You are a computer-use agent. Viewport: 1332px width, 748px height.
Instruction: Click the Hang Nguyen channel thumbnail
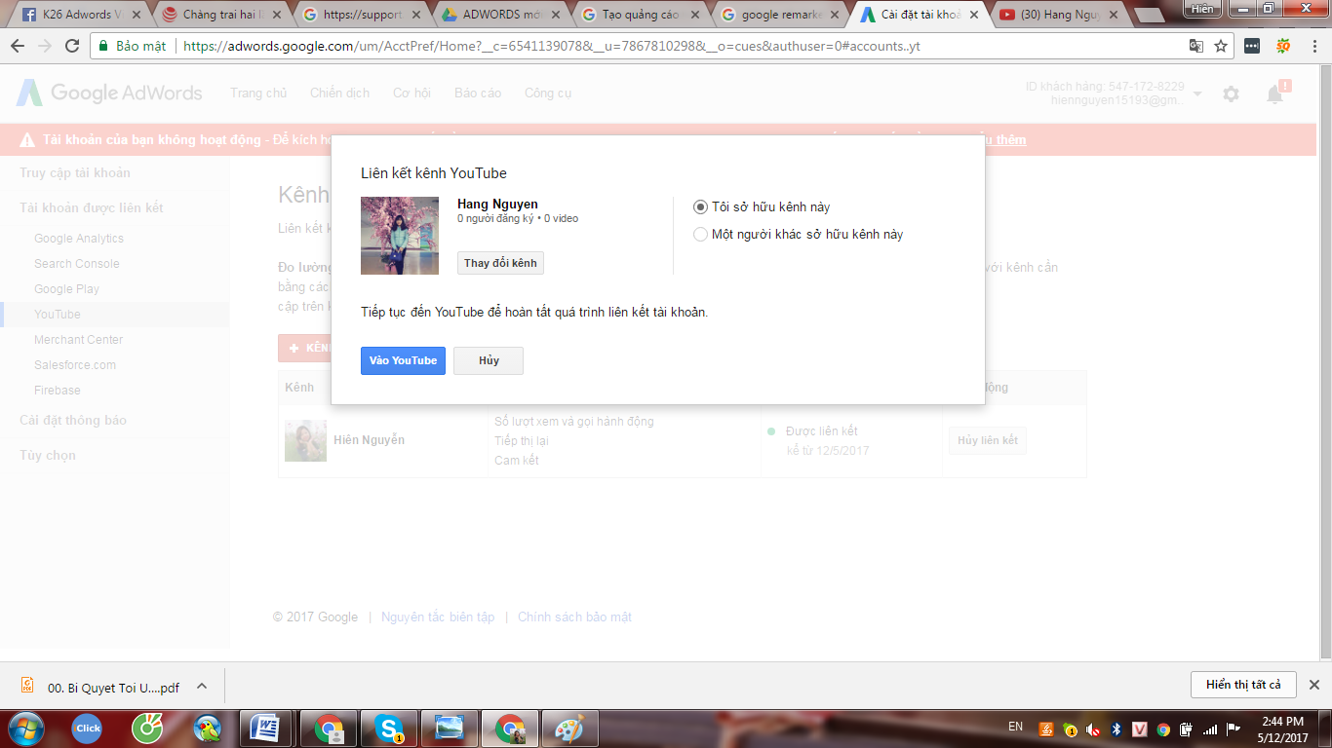[400, 236]
